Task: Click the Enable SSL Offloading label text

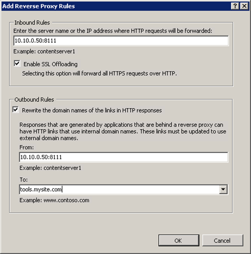Action: tap(51, 64)
